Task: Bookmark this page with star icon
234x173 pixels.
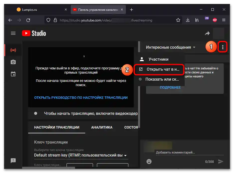Action: click(178, 20)
